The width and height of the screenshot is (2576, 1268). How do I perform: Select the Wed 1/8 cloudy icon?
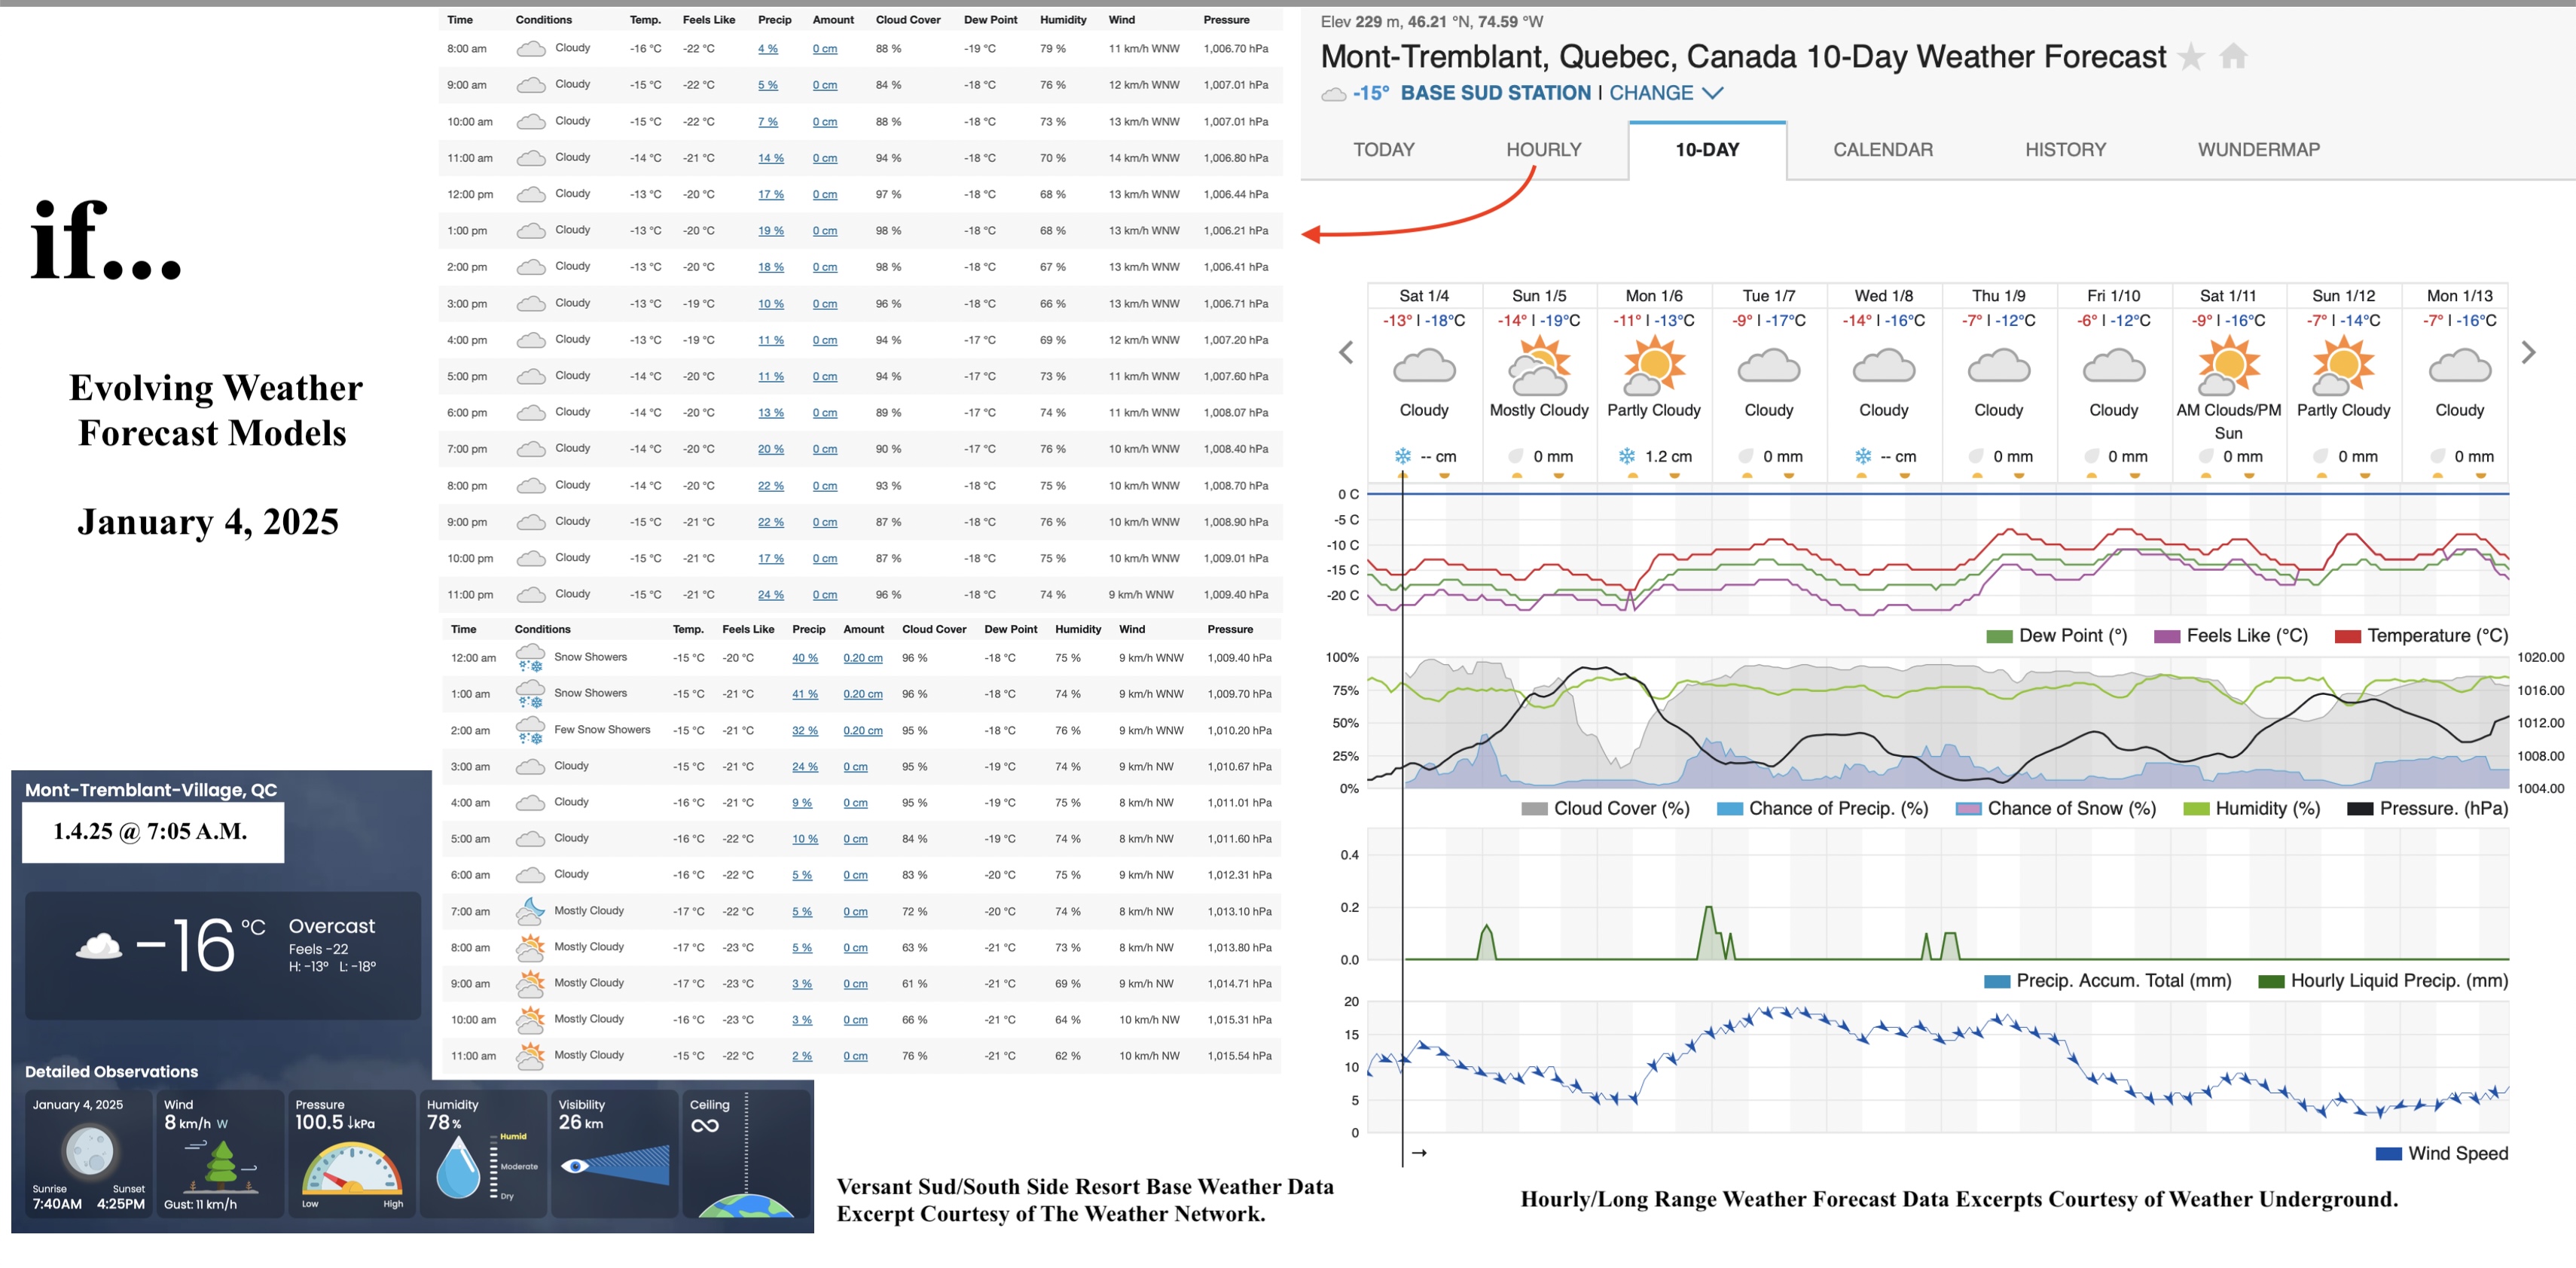1883,365
